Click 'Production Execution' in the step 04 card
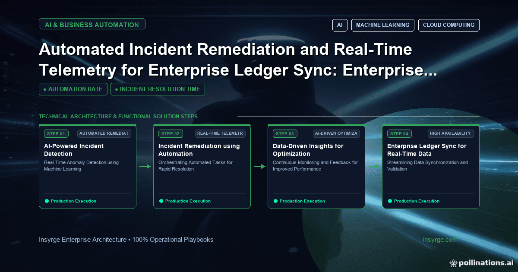The image size is (518, 272). coord(417,201)
